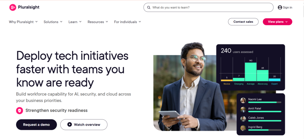
Task: Expand the For individuals chevron
Action: point(140,22)
